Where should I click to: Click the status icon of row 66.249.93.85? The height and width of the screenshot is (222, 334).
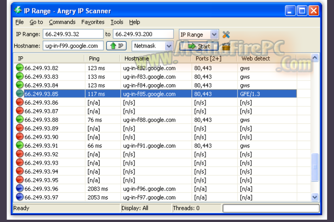[19, 93]
